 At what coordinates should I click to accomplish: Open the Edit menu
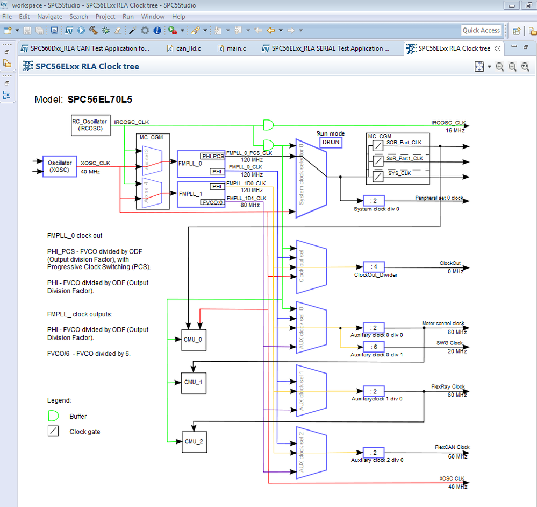point(24,17)
